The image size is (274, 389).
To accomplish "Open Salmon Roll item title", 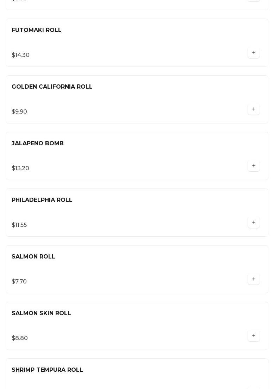I will click(x=33, y=256).
